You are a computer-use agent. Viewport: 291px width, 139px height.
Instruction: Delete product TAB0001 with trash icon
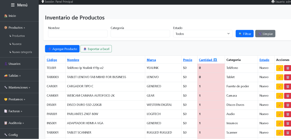[x=288, y=133]
